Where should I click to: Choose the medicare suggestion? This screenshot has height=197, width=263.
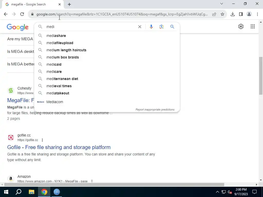107,72
